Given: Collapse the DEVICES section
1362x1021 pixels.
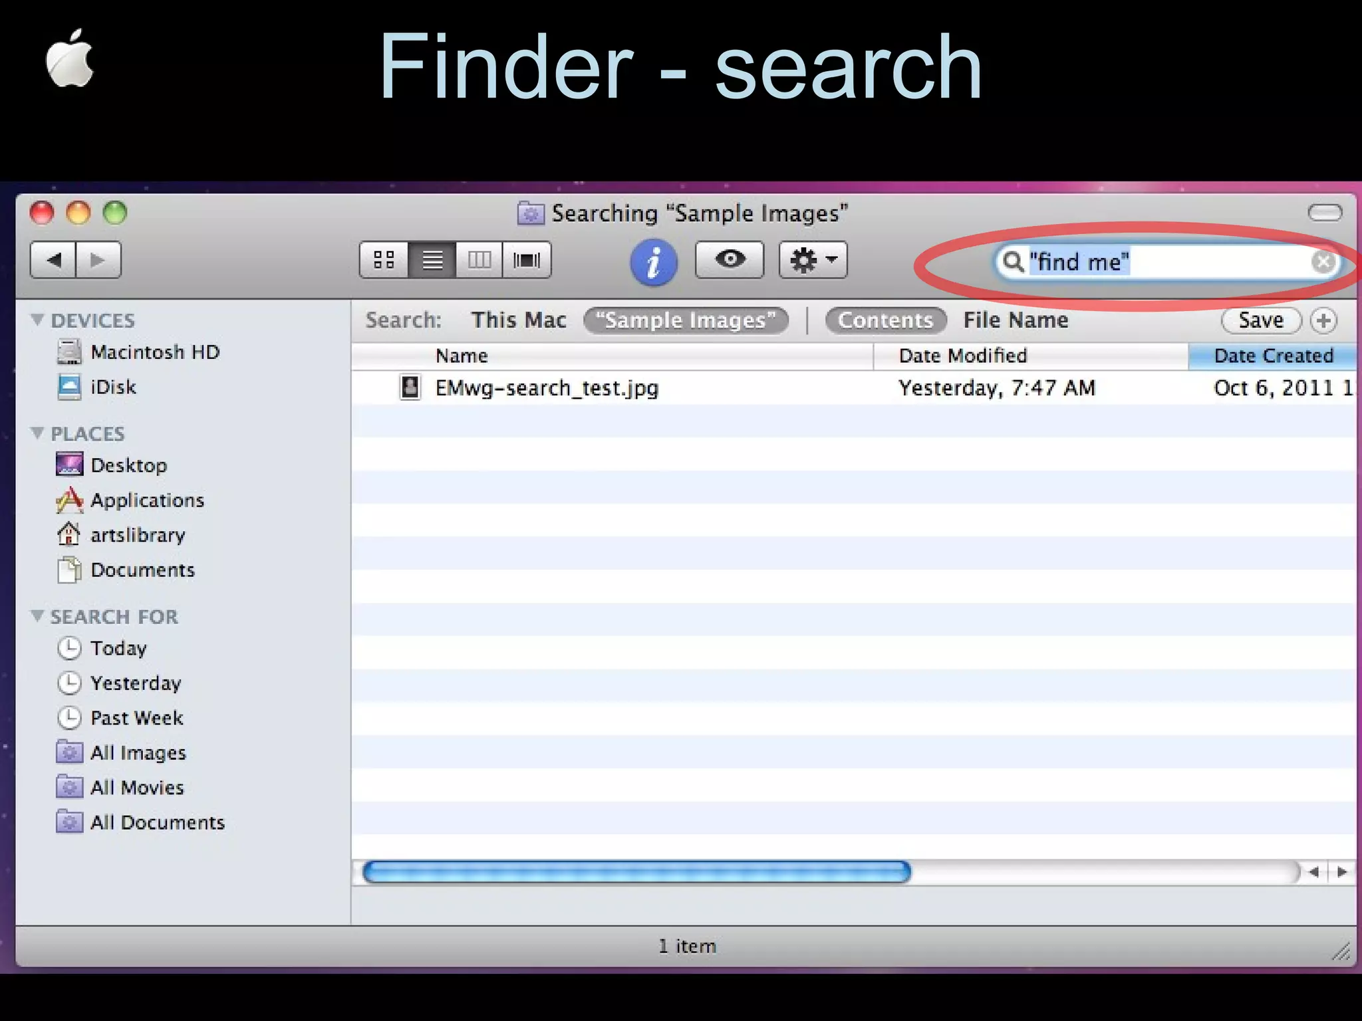Looking at the screenshot, I should click(x=37, y=320).
